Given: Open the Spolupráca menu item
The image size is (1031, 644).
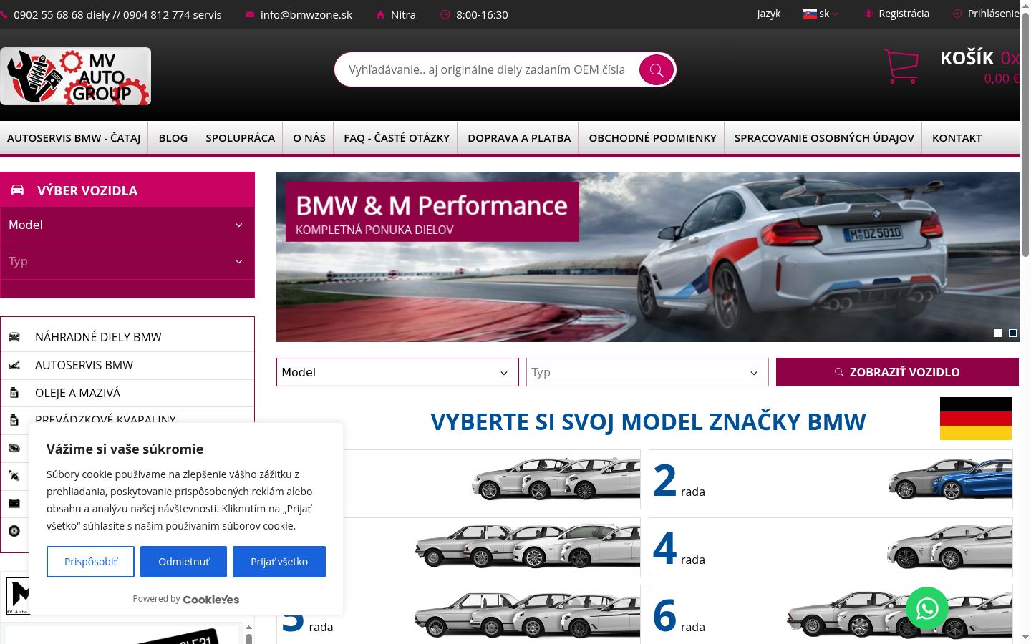Looking at the screenshot, I should 241,138.
